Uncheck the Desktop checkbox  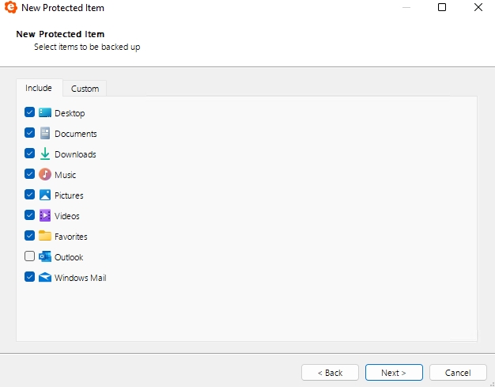(30, 112)
